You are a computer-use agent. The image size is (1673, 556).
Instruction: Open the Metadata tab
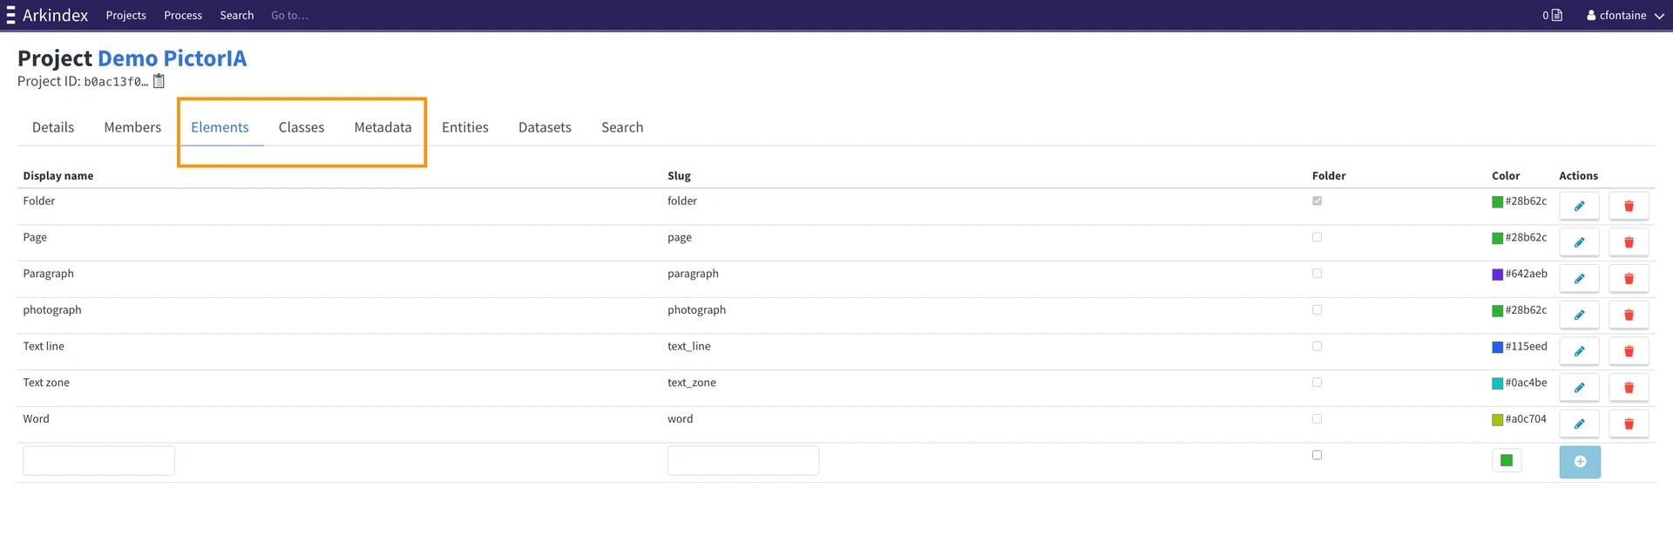pyautogui.click(x=383, y=127)
